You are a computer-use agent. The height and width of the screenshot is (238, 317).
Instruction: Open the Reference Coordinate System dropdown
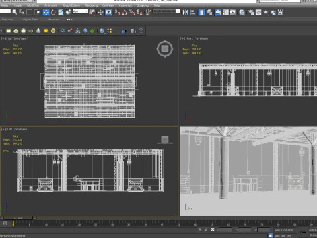click(80, 11)
